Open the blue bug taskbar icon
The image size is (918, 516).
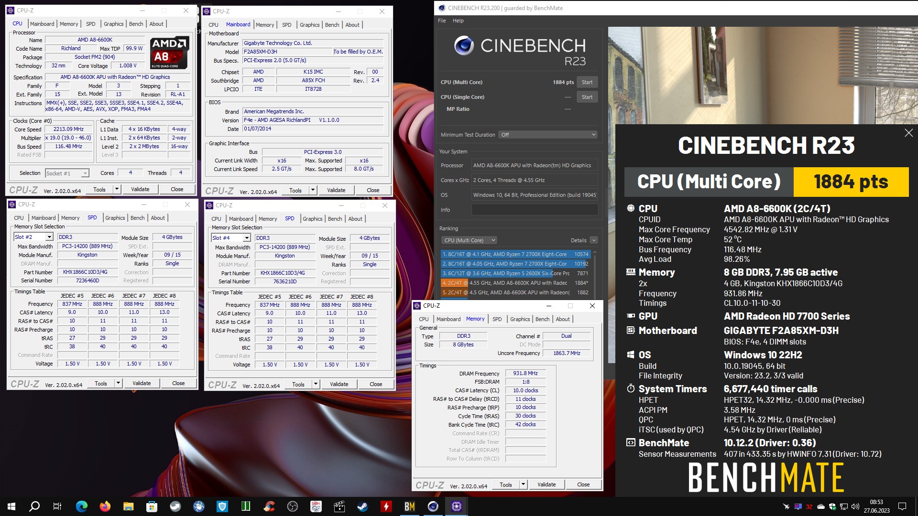coord(199,506)
